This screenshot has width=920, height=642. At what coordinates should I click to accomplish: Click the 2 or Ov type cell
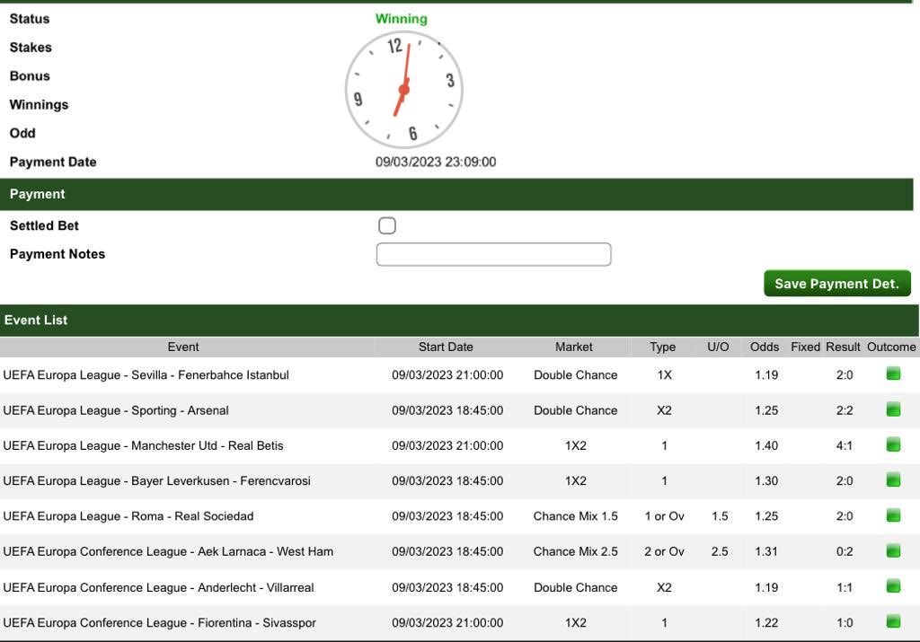point(664,551)
